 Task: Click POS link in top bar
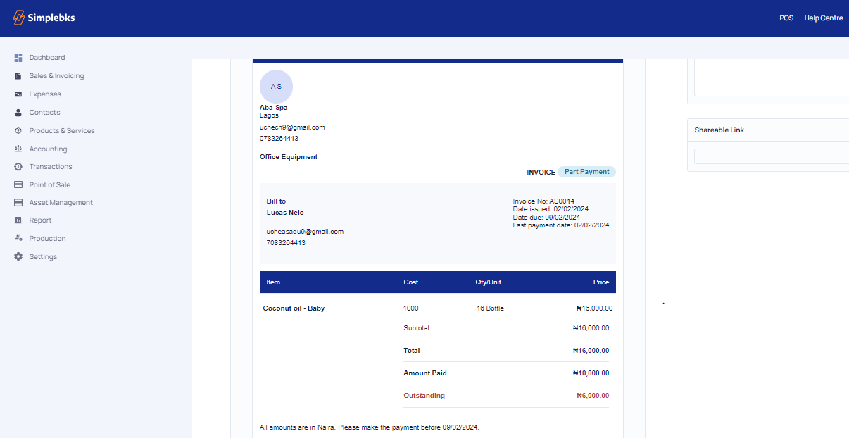pyautogui.click(x=786, y=18)
